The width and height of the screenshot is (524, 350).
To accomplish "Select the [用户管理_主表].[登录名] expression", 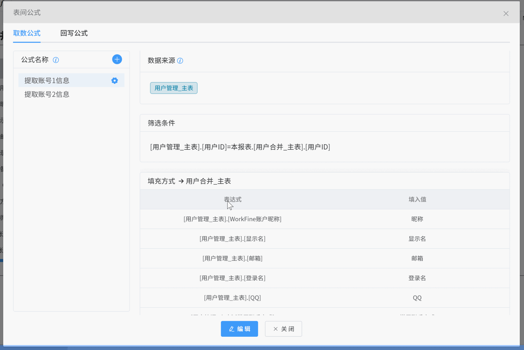I will 233,278.
